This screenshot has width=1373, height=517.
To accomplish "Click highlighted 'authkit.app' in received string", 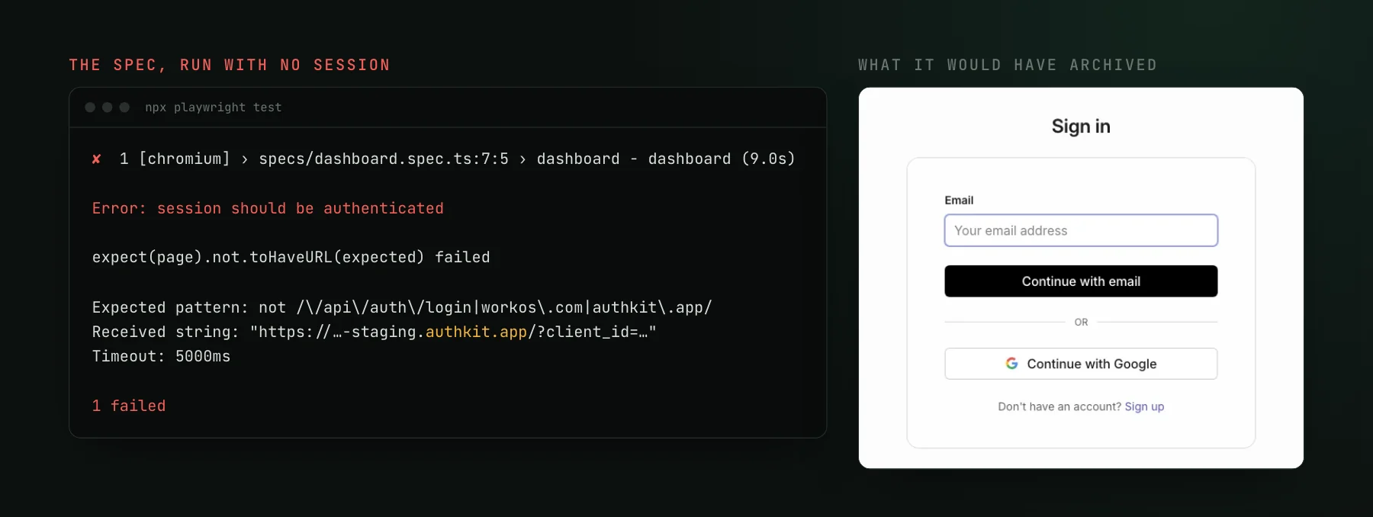I will [x=476, y=332].
